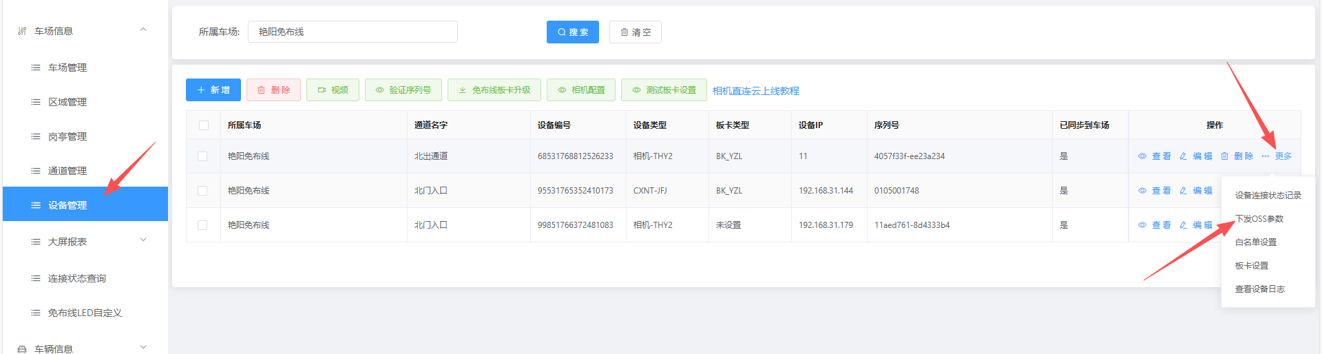Click the 清空 button
1322x354 pixels.
[636, 32]
